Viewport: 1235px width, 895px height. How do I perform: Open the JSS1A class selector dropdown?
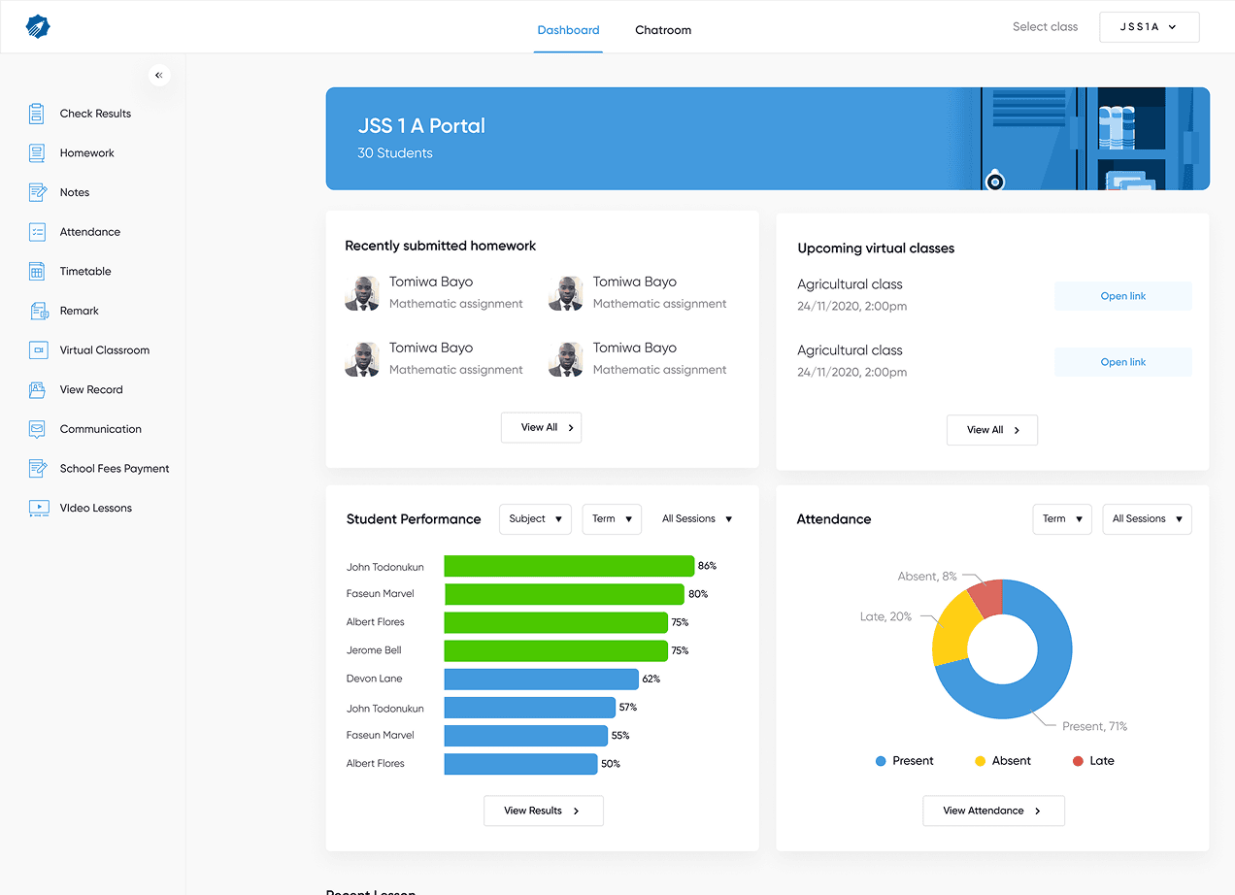(x=1149, y=27)
